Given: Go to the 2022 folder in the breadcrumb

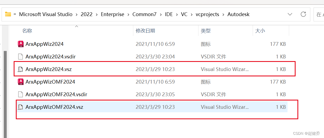Looking at the screenshot, I should tap(87, 14).
